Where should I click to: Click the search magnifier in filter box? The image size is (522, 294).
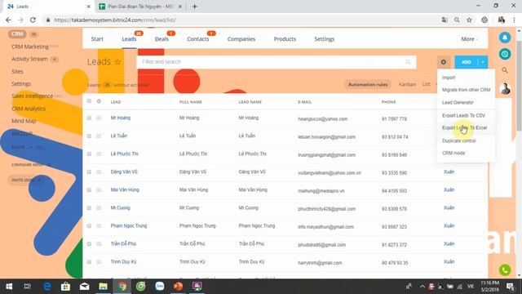point(408,62)
